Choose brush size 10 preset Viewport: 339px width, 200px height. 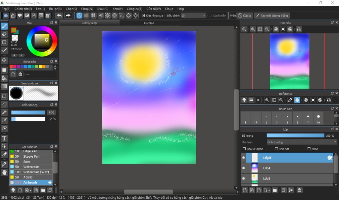click(x=318, y=118)
